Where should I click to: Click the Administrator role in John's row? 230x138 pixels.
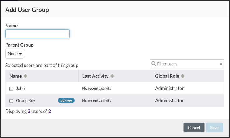pos(170,88)
